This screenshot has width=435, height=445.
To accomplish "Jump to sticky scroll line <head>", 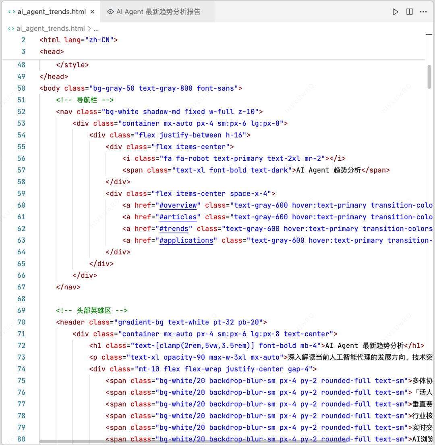I will click(52, 51).
